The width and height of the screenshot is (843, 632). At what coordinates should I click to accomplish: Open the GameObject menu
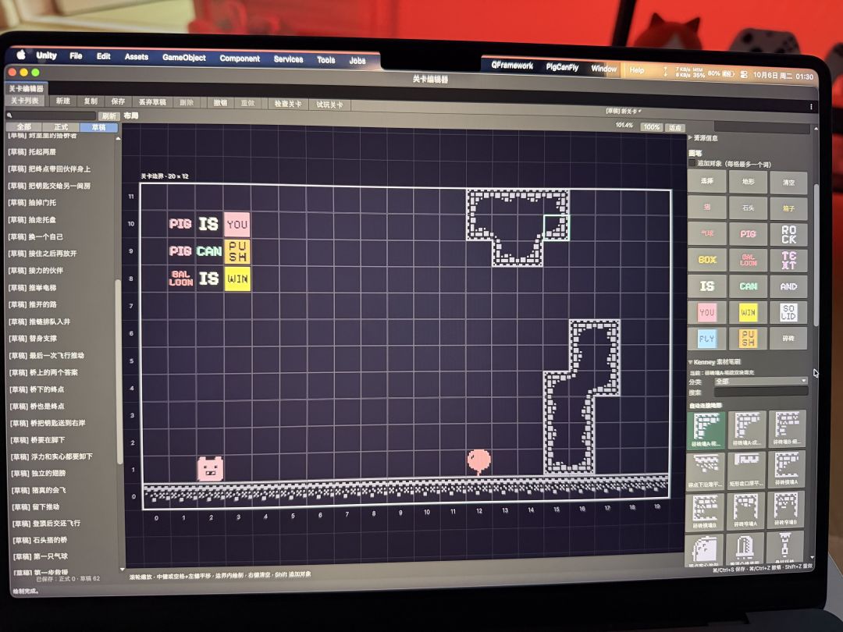click(x=184, y=58)
